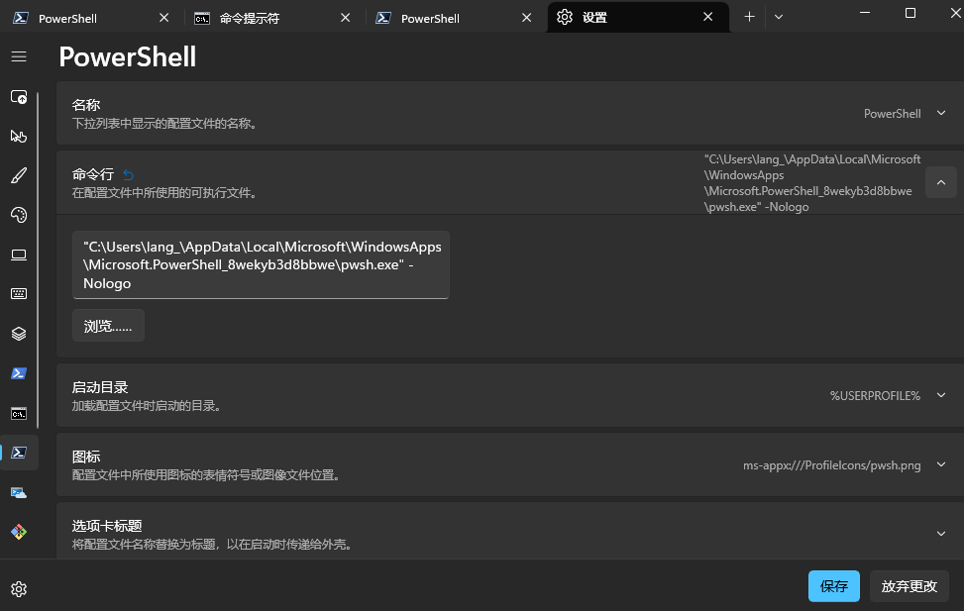The height and width of the screenshot is (611, 964).
Task: Open a new tab with plus
Action: 749,17
